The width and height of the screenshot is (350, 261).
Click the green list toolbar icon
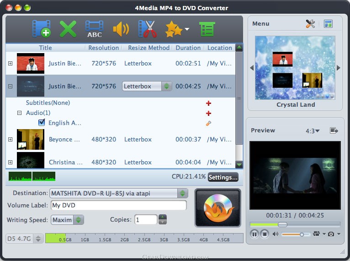click(207, 29)
